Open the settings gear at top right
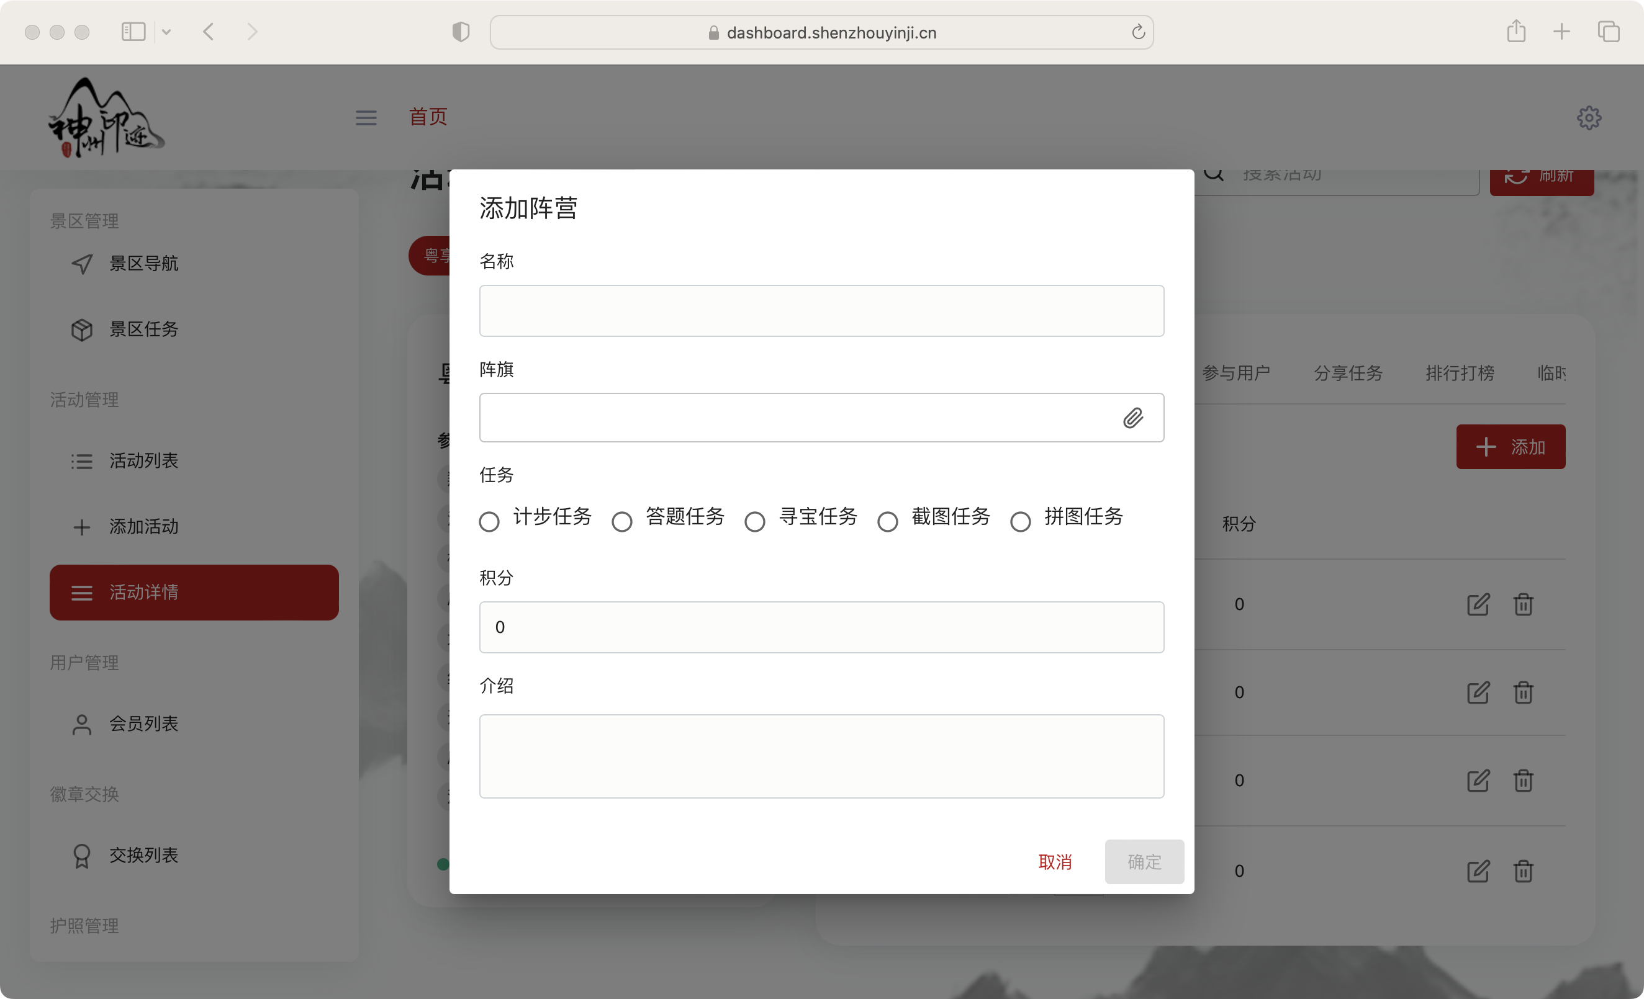Viewport: 1644px width, 999px height. pyautogui.click(x=1589, y=117)
